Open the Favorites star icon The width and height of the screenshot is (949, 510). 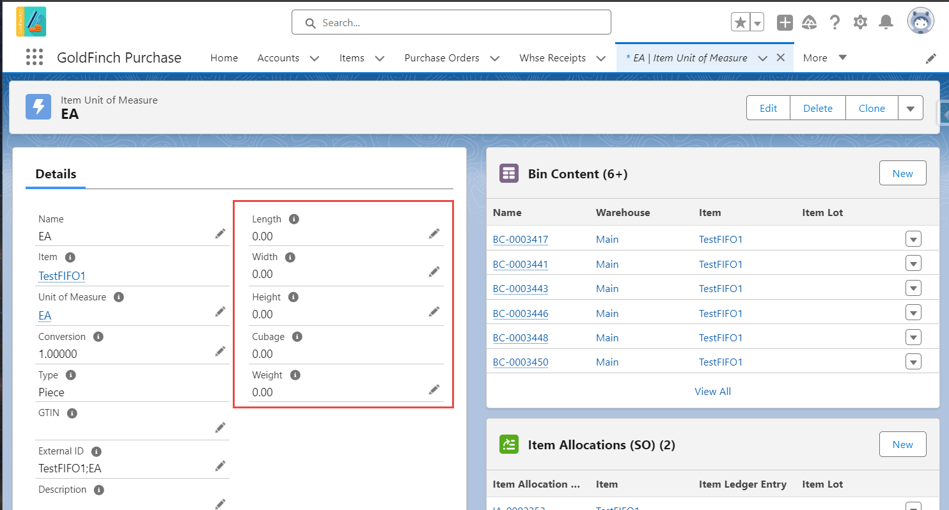[740, 22]
